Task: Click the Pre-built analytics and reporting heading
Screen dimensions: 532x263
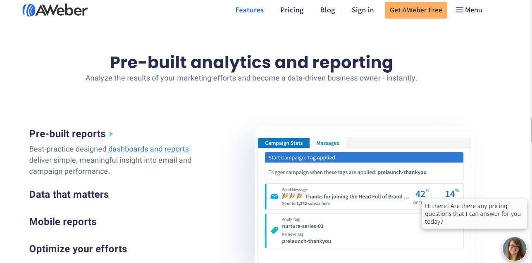Action: (251, 62)
